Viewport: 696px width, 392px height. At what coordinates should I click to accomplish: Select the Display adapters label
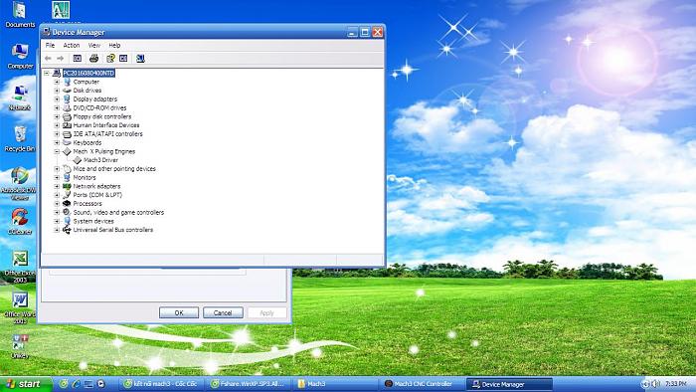(x=95, y=99)
